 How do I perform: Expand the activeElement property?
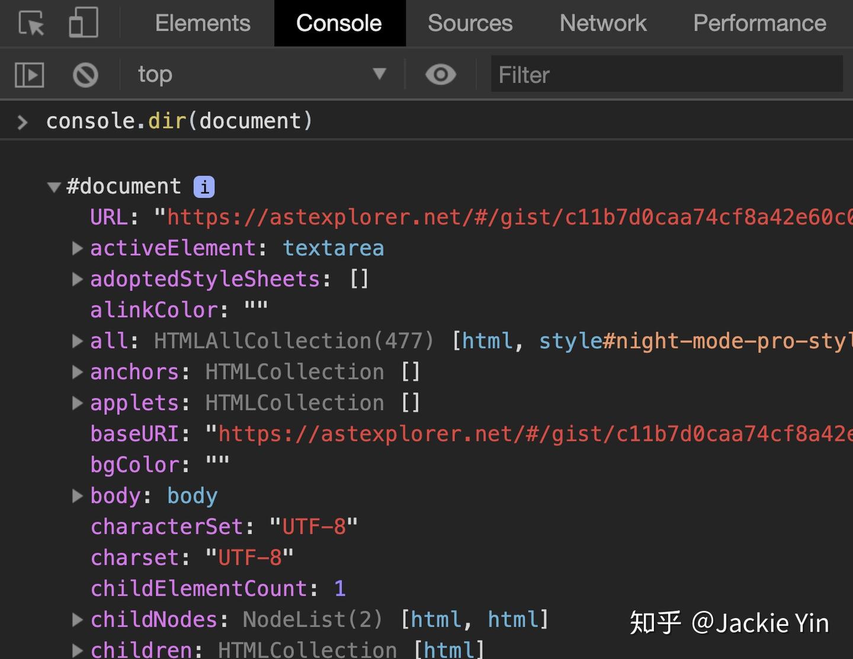pyautogui.click(x=77, y=248)
